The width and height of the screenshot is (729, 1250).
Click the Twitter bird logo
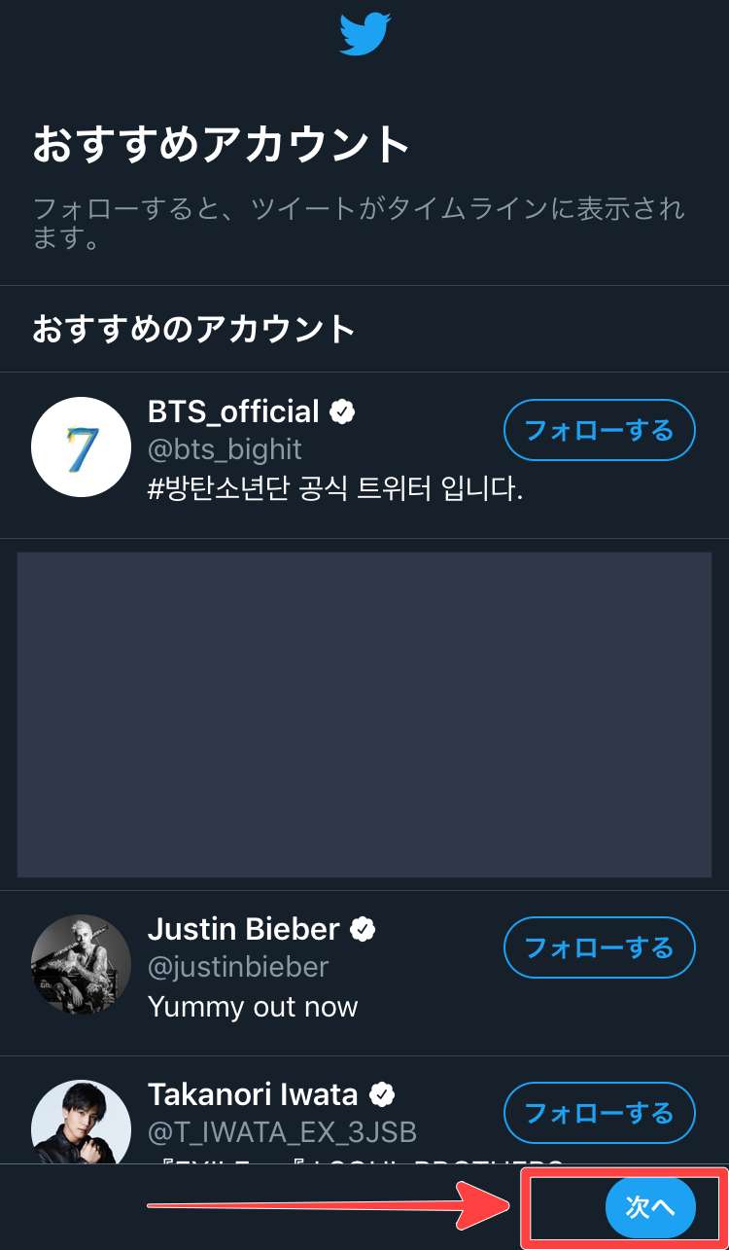click(364, 34)
